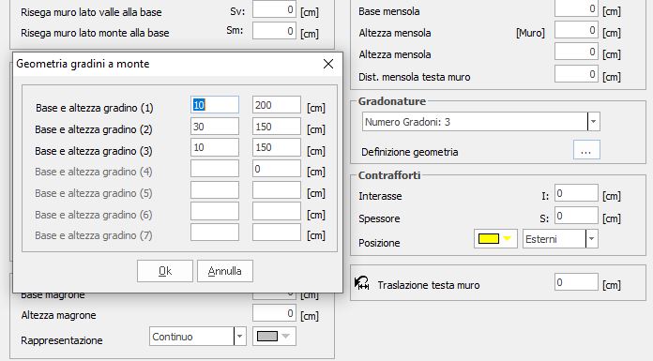
Task: Click the Altezza magrone value field
Action: click(274, 313)
